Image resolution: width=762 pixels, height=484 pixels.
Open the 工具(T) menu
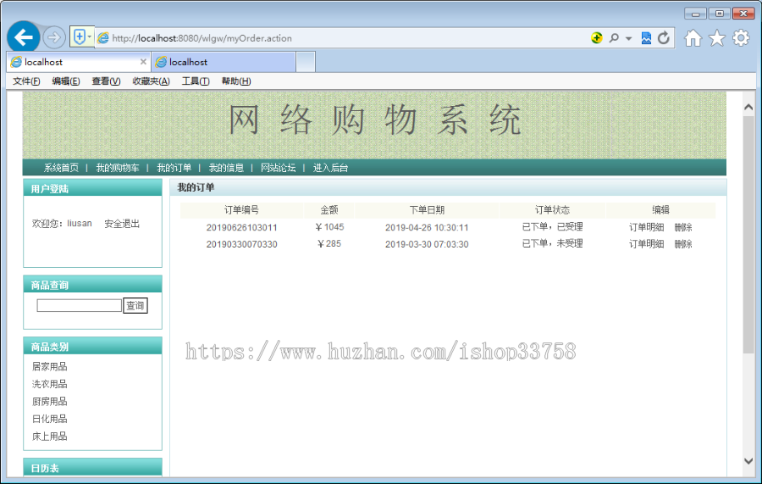coord(196,81)
